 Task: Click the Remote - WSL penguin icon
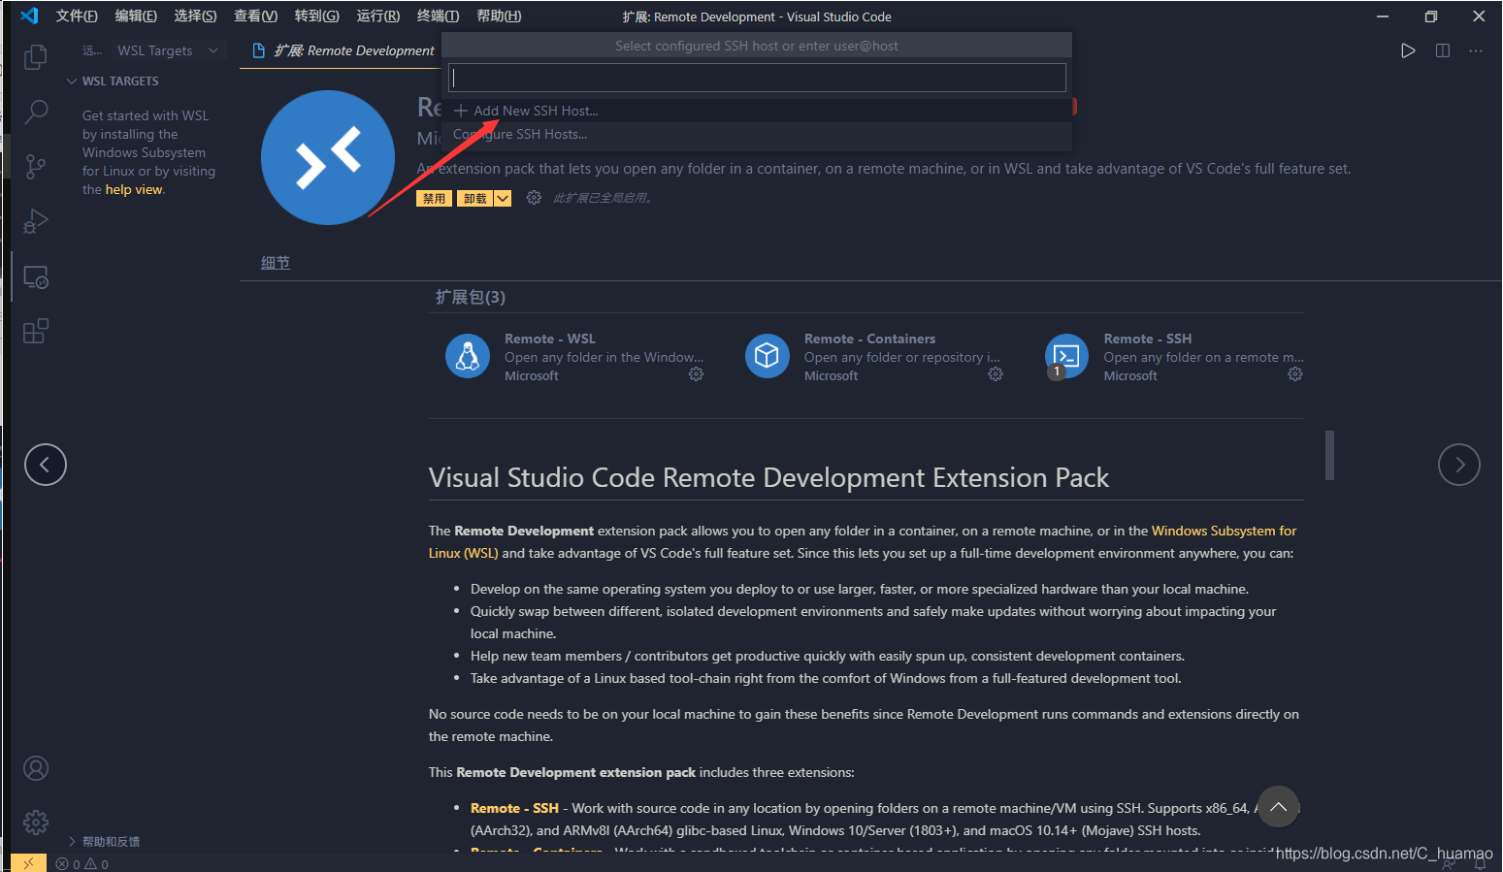(x=468, y=356)
